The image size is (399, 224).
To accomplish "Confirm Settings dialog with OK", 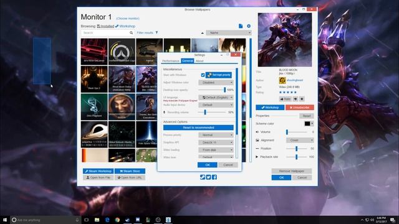I will pos(208,165).
